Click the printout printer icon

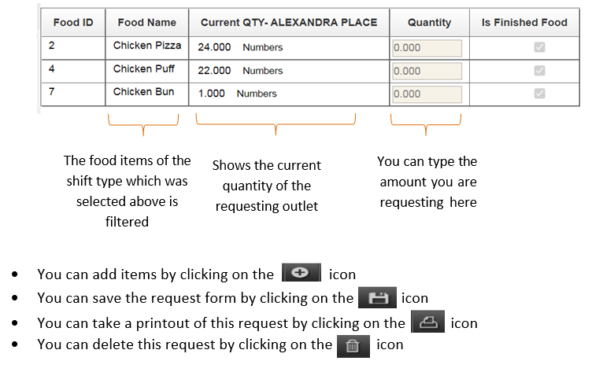(x=427, y=322)
